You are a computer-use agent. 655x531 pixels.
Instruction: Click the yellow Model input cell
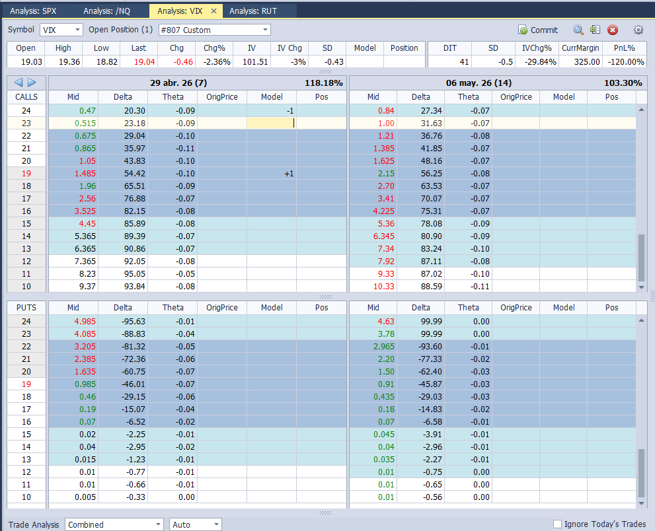click(271, 122)
